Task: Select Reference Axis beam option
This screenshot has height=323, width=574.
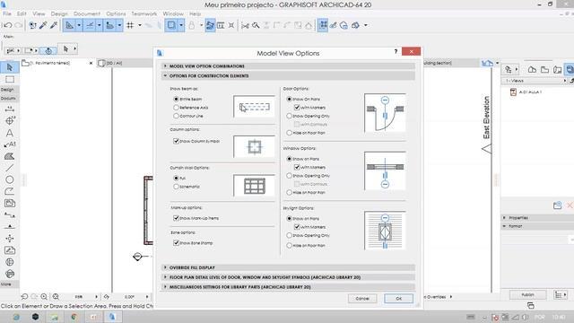Action: pyautogui.click(x=176, y=108)
